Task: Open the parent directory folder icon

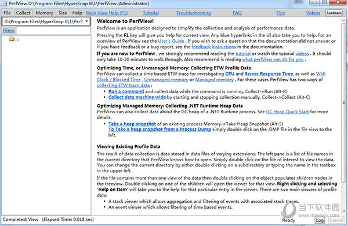Action: [12, 39]
